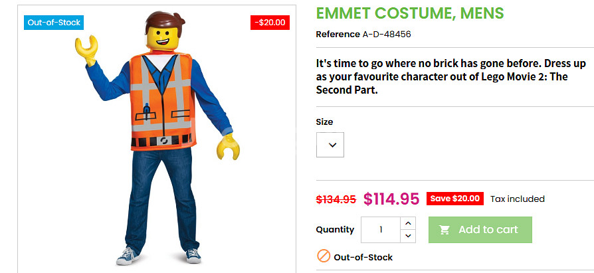
Task: Click the orange prohibited out-of-stock icon
Action: coord(324,256)
